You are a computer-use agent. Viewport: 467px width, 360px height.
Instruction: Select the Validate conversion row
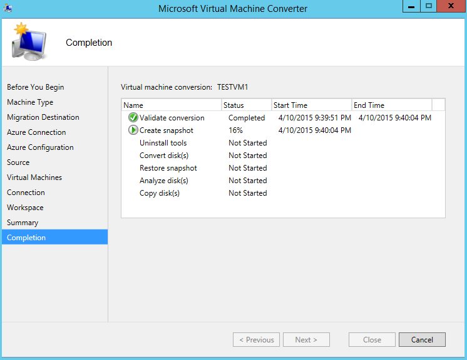click(x=283, y=118)
